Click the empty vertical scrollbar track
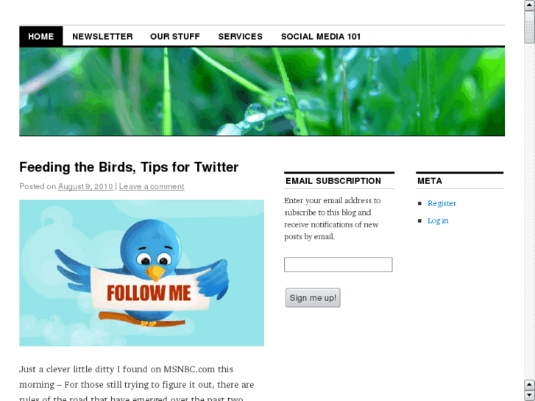 530,212
